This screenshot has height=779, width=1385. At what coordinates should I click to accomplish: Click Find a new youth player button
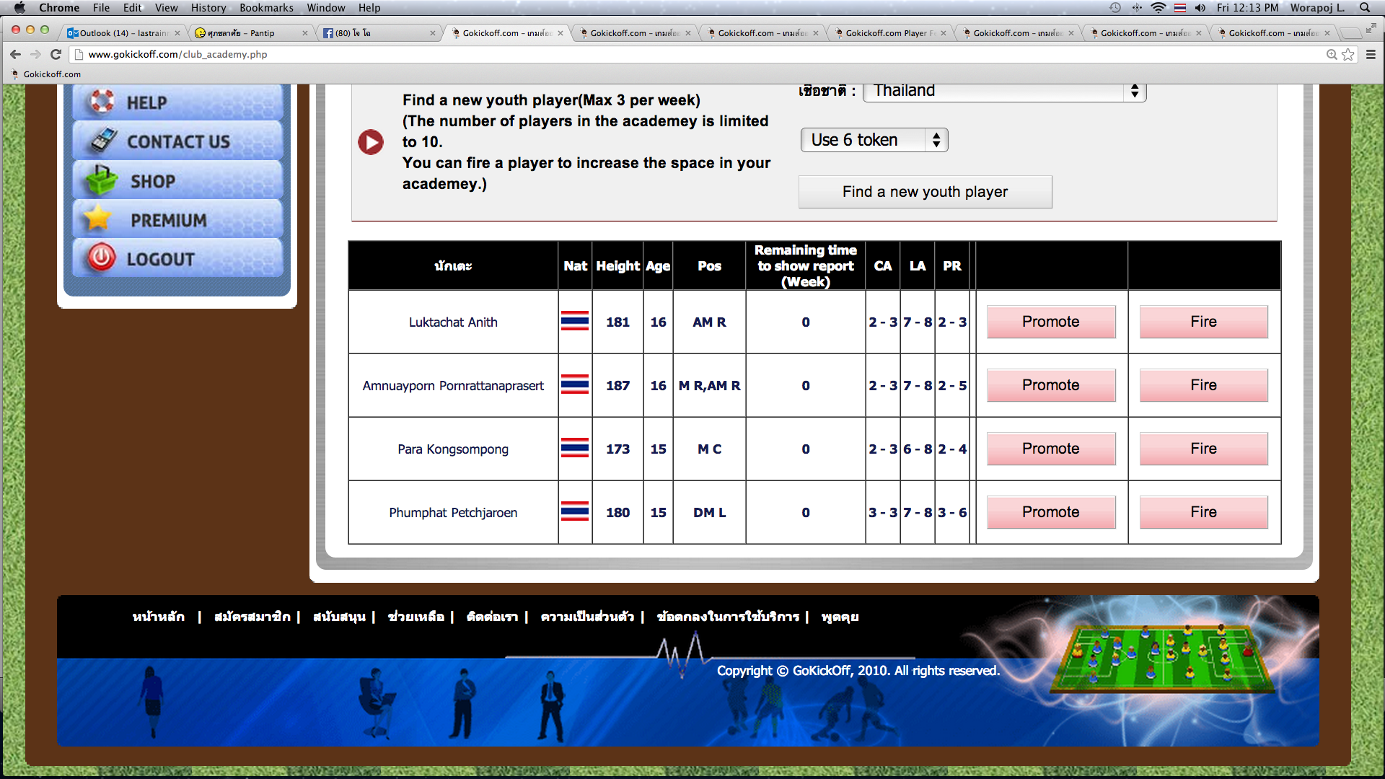pos(925,192)
